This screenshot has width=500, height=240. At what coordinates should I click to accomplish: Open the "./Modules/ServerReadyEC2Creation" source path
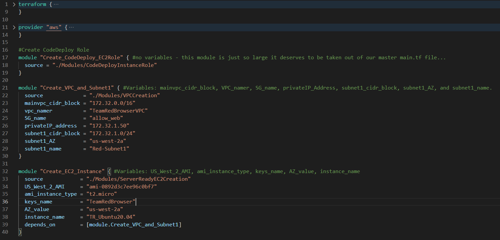138,179
